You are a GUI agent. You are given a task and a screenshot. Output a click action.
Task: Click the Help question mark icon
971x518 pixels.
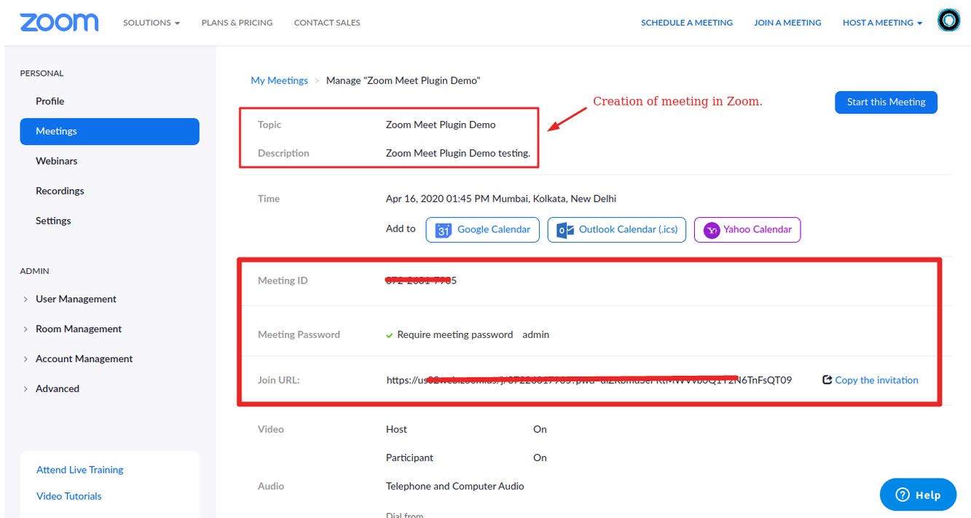point(903,495)
